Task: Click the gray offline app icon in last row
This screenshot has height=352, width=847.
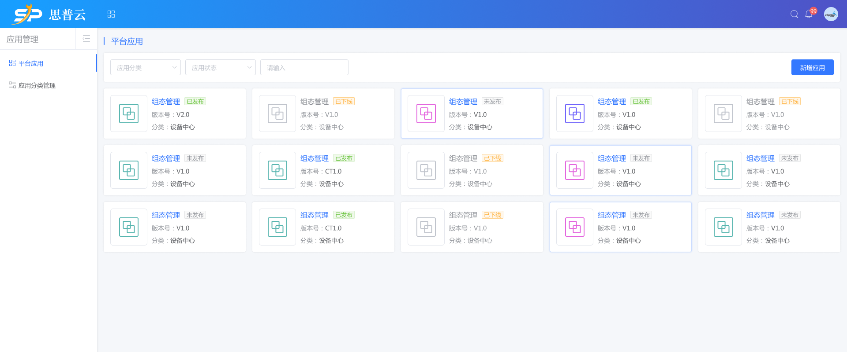Action: pyautogui.click(x=426, y=227)
